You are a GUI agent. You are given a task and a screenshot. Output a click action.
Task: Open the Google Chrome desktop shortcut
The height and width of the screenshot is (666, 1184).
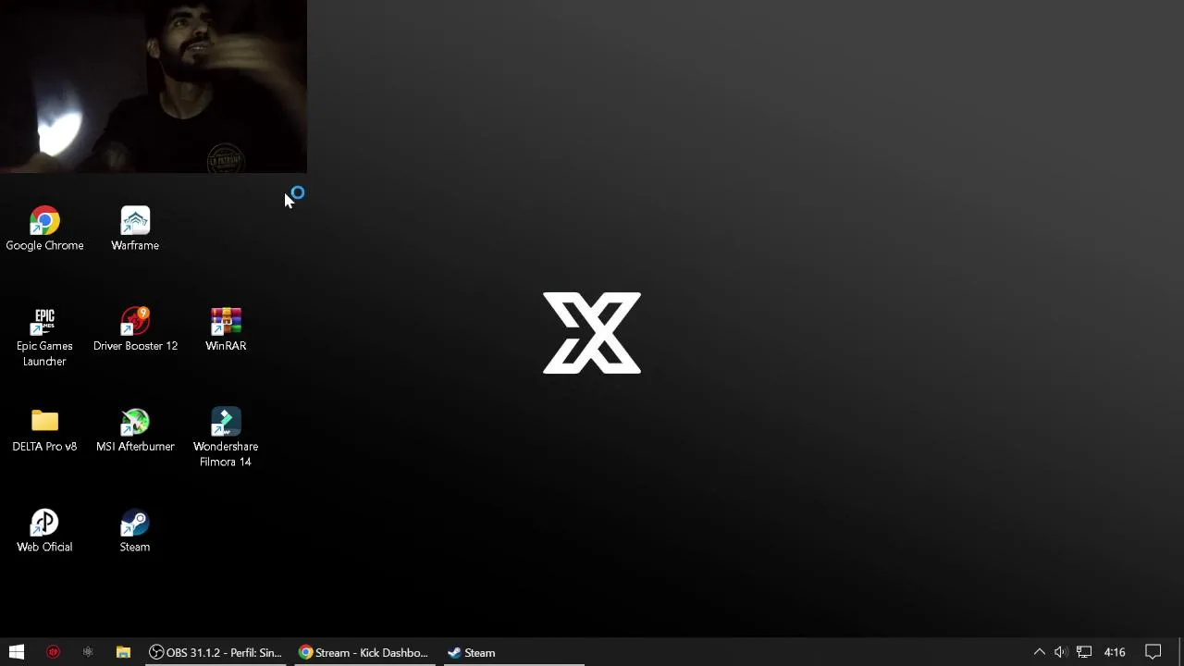tap(44, 228)
